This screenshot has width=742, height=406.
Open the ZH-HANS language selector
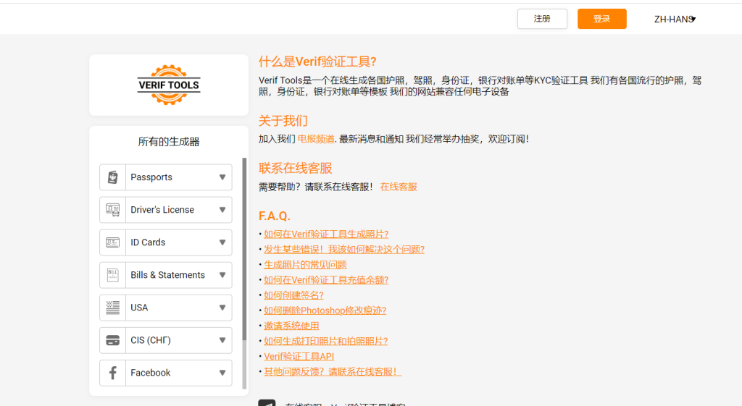[x=675, y=20]
